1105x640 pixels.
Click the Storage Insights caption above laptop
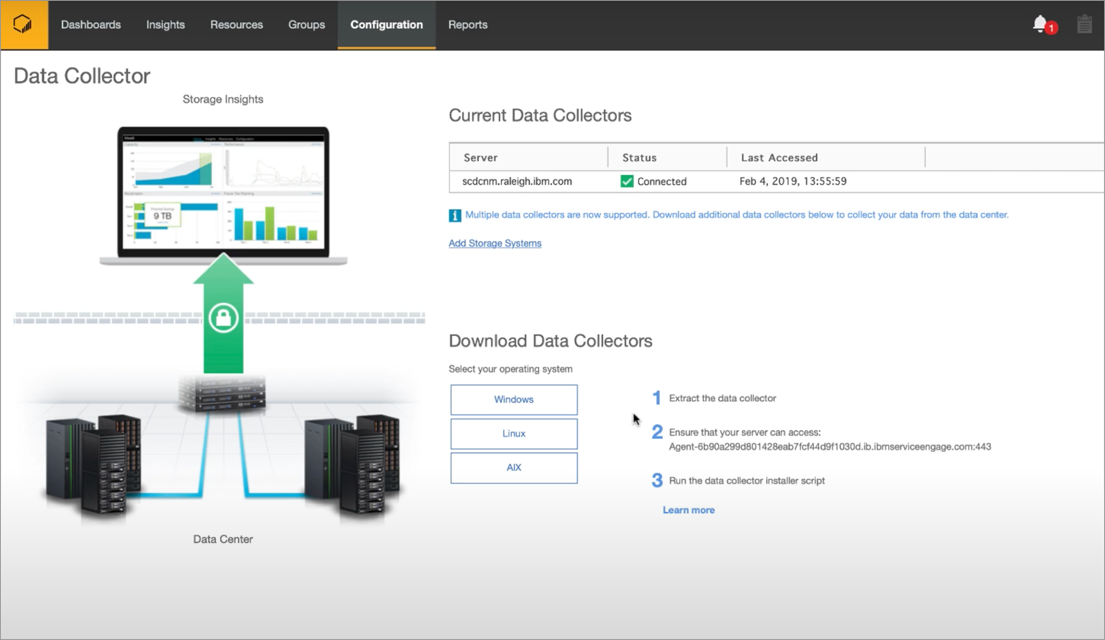tap(223, 99)
